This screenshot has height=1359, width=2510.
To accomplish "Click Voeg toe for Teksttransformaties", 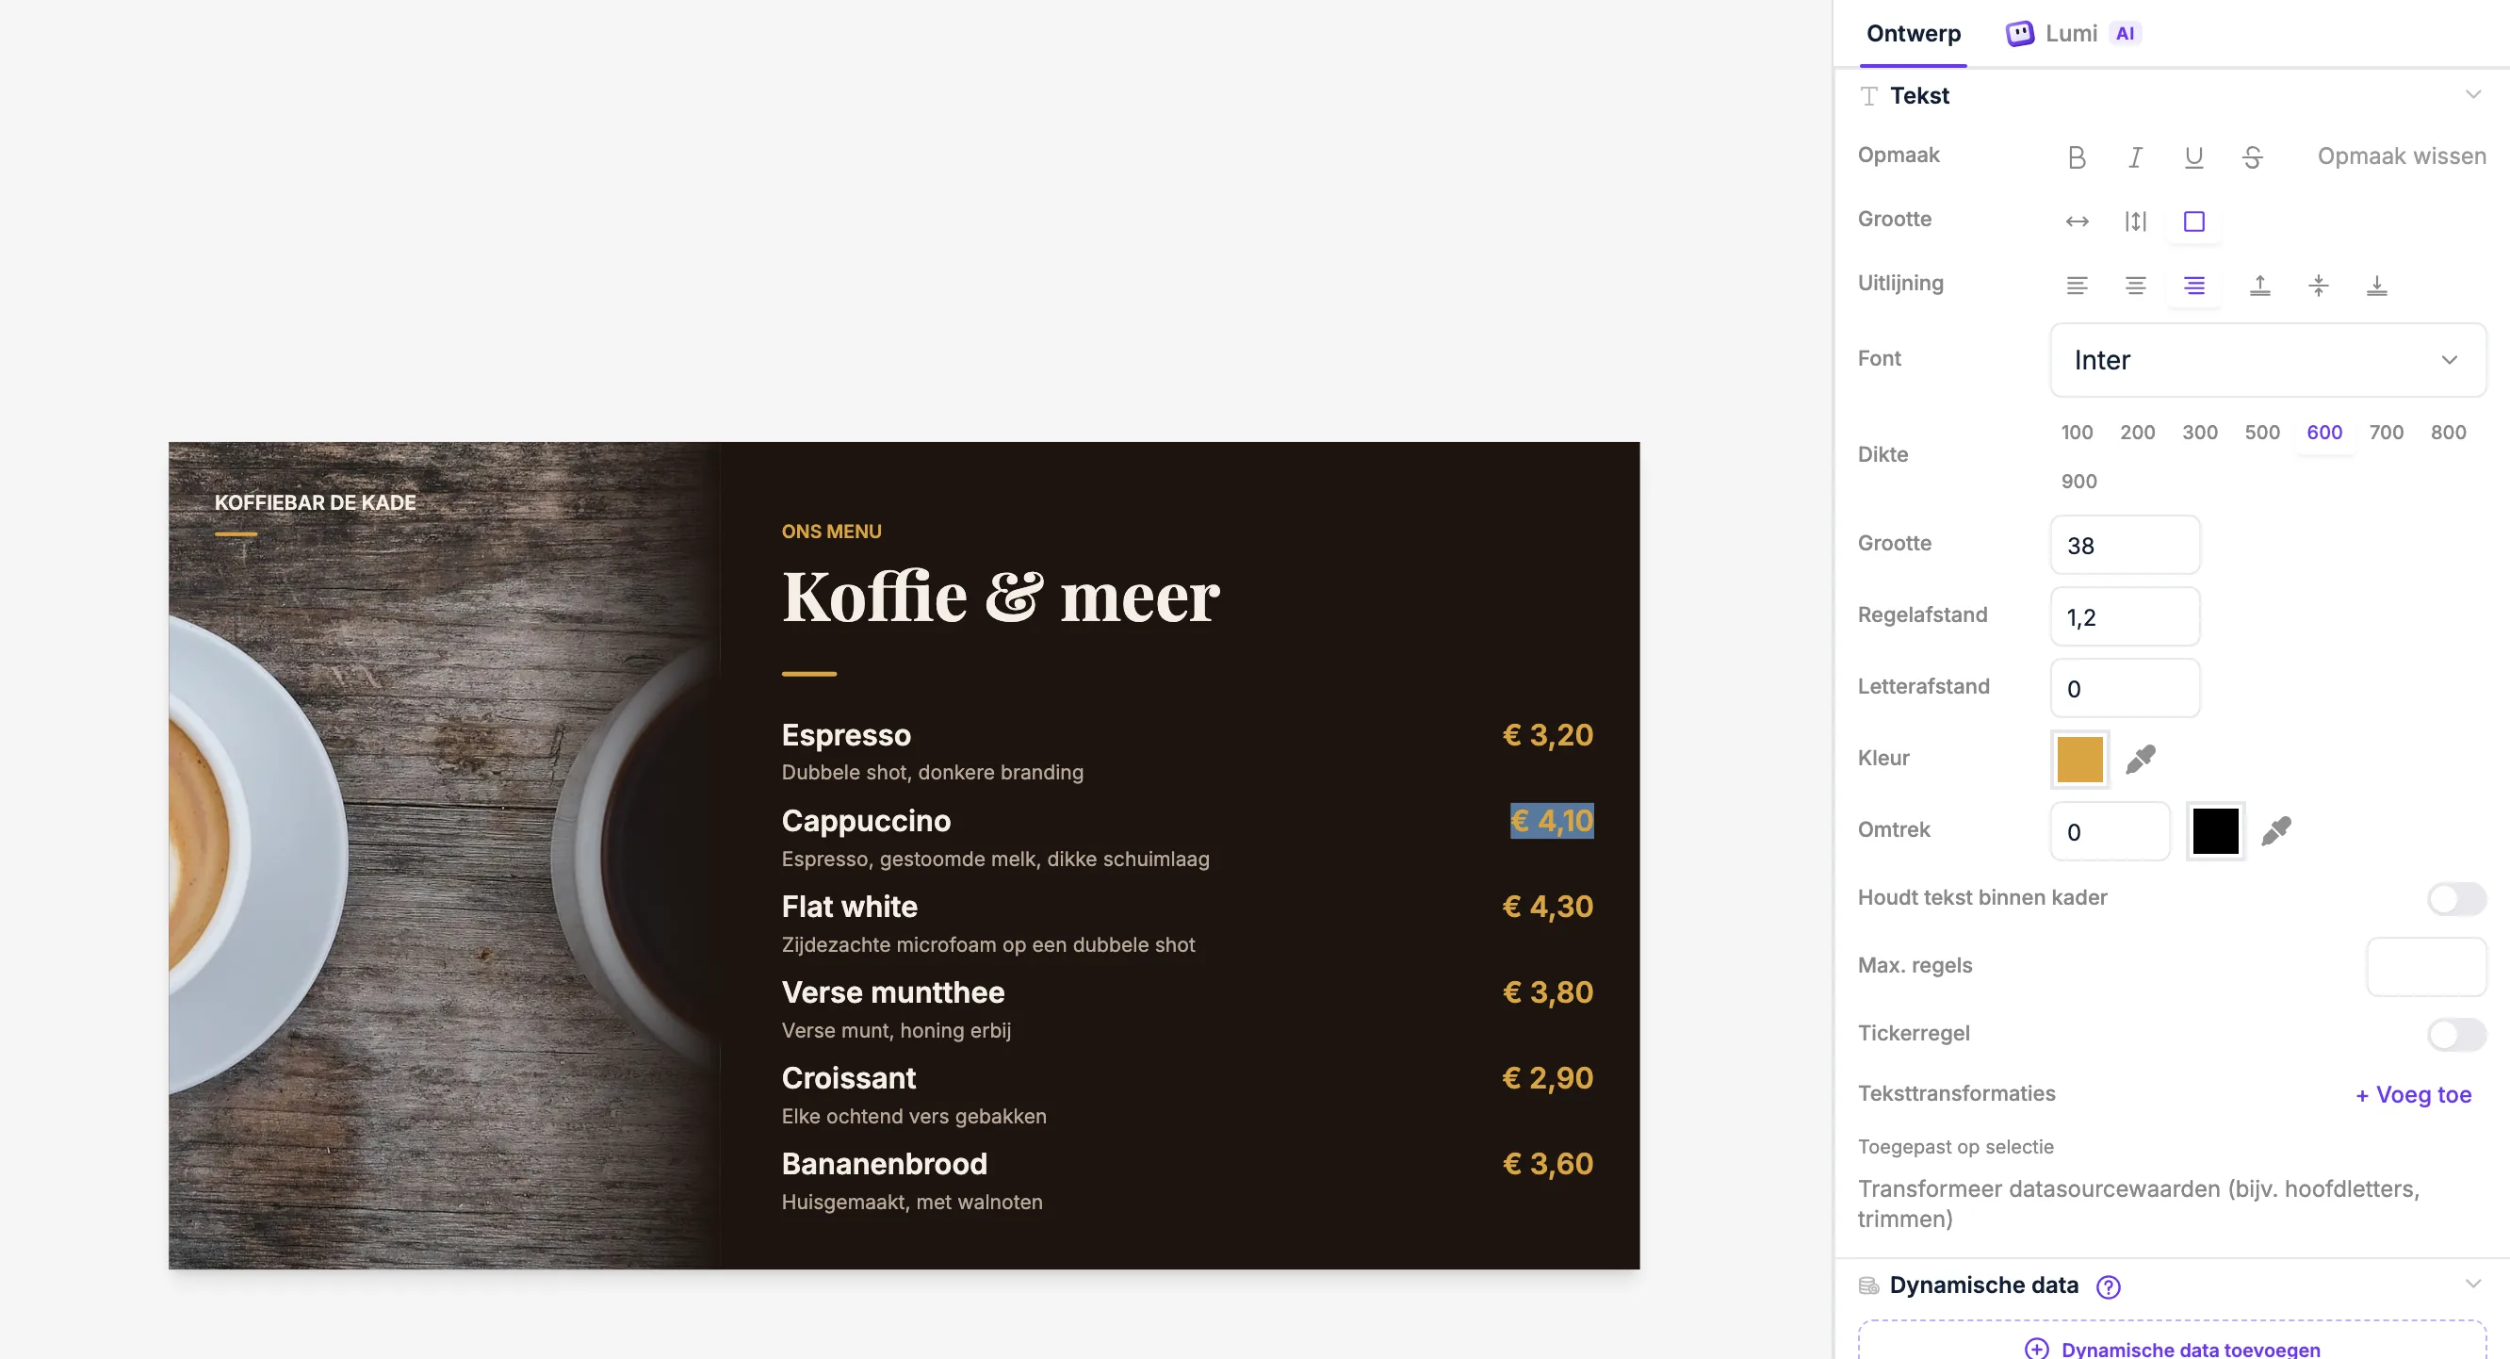I will pos(2413,1095).
